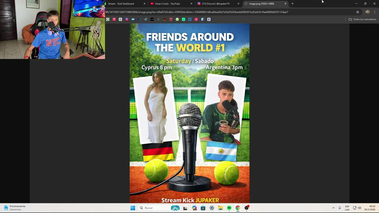Viewport: 379px width, 213px height.
Task: Open the Chrome profile avatar
Action: pos(367,12)
